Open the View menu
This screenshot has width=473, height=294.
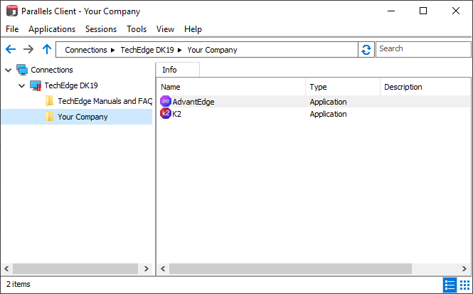coord(165,29)
